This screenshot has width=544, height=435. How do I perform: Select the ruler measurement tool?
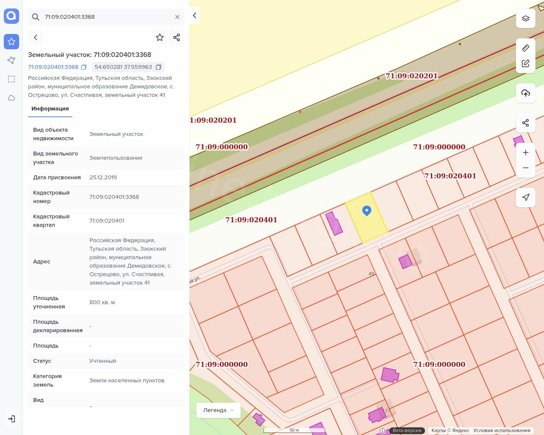[x=525, y=48]
